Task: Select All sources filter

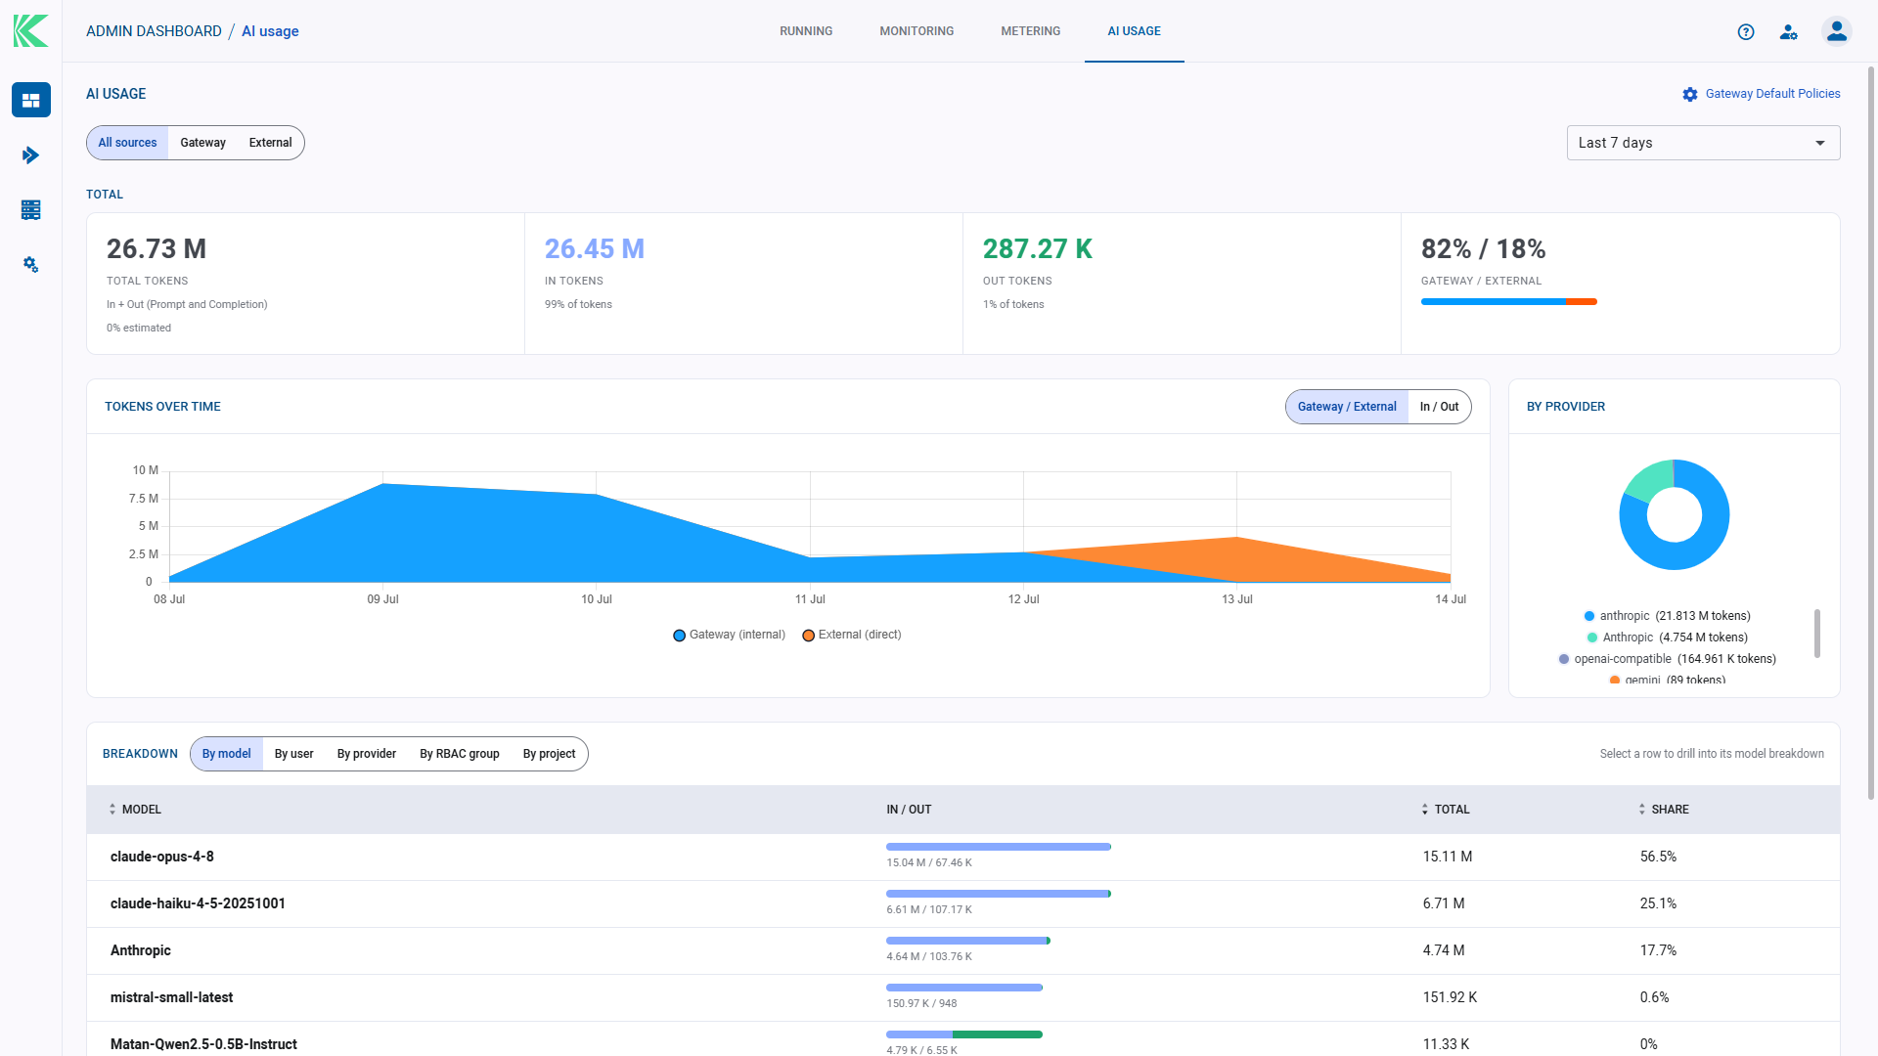Action: [x=127, y=143]
